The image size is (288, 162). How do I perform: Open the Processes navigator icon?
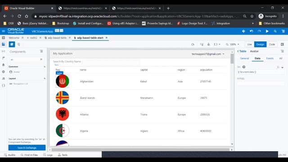(3, 58)
